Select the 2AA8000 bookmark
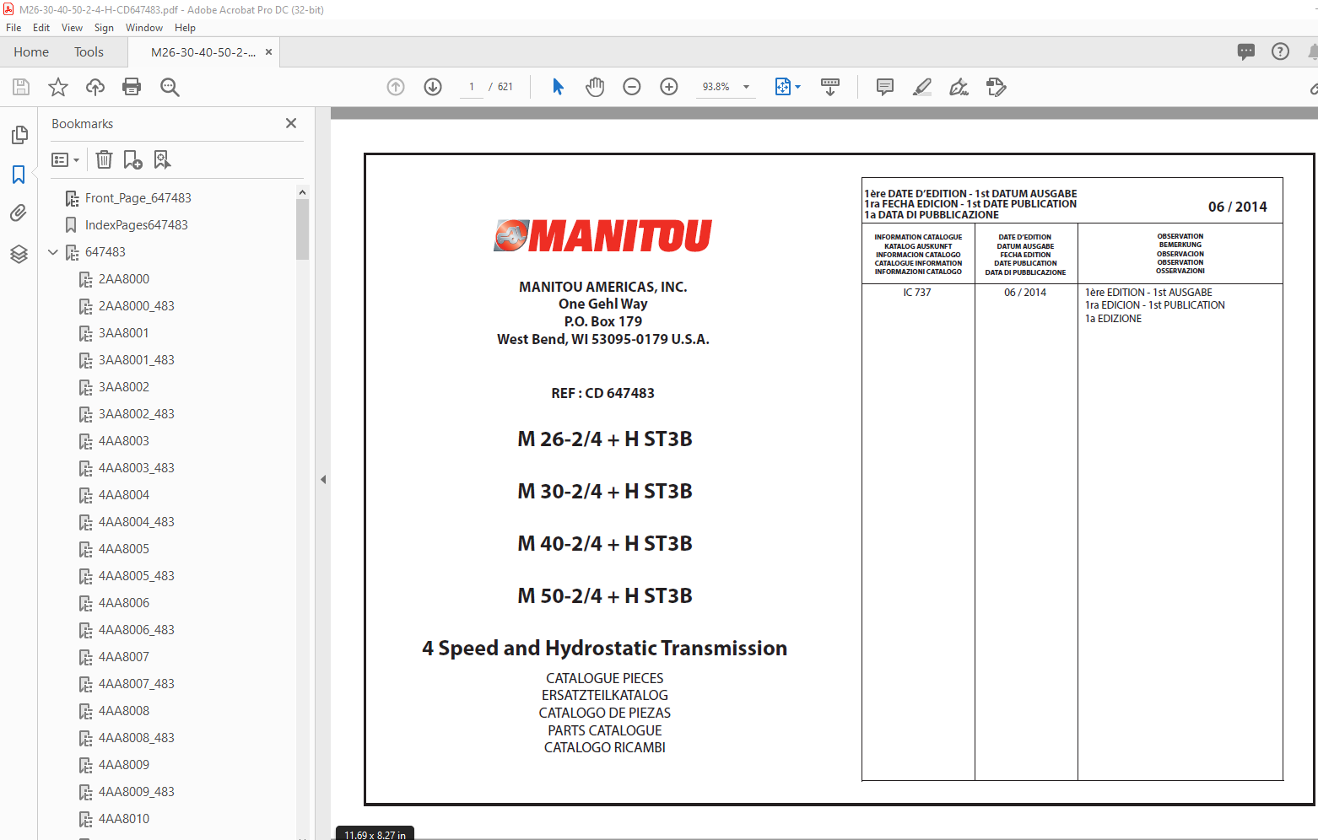The image size is (1318, 840). pos(124,279)
